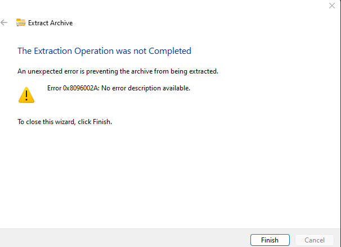Image resolution: width=341 pixels, height=247 pixels.
Task: Click the word Finish in the instruction sentence
Action: 102,122
